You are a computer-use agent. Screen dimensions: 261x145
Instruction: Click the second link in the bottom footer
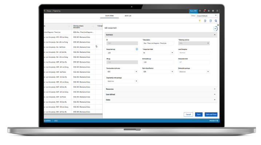point(56,121)
